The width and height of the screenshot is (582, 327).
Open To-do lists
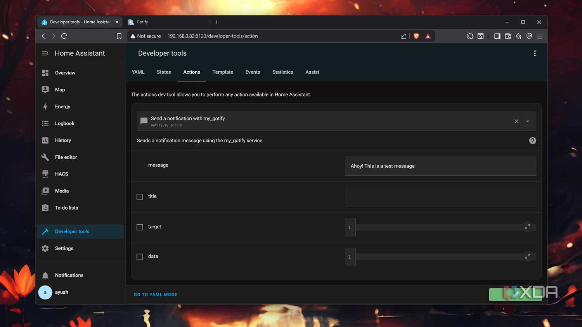click(80, 208)
